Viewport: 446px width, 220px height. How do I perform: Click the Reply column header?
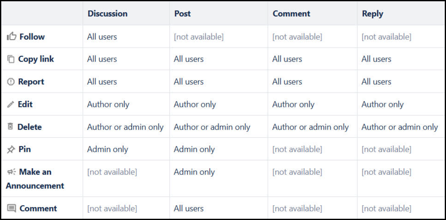coord(372,14)
